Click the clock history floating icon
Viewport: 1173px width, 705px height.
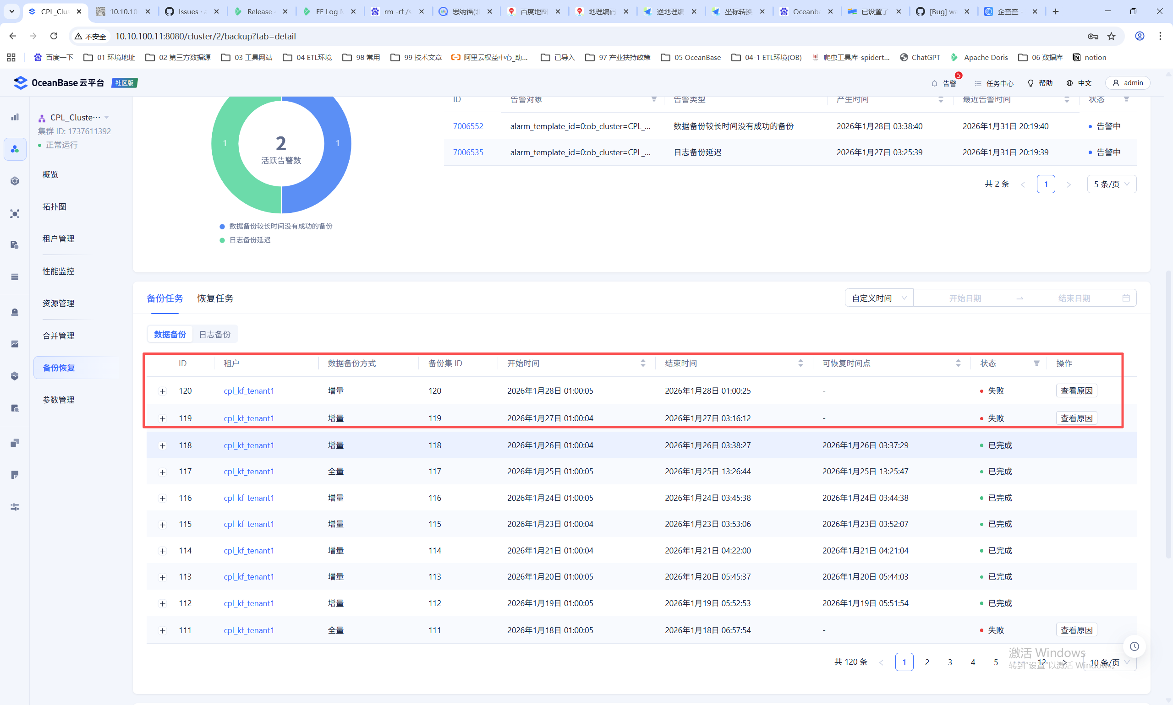tap(1134, 646)
